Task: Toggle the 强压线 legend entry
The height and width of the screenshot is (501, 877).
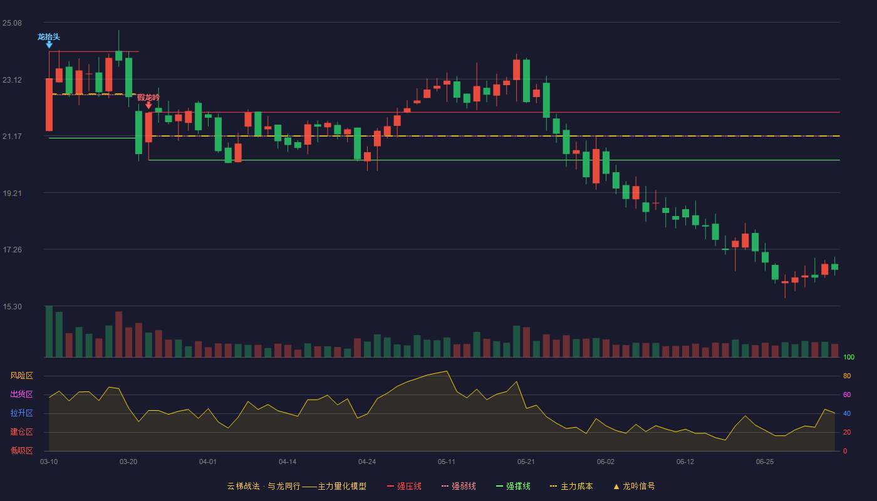Action: 404,486
